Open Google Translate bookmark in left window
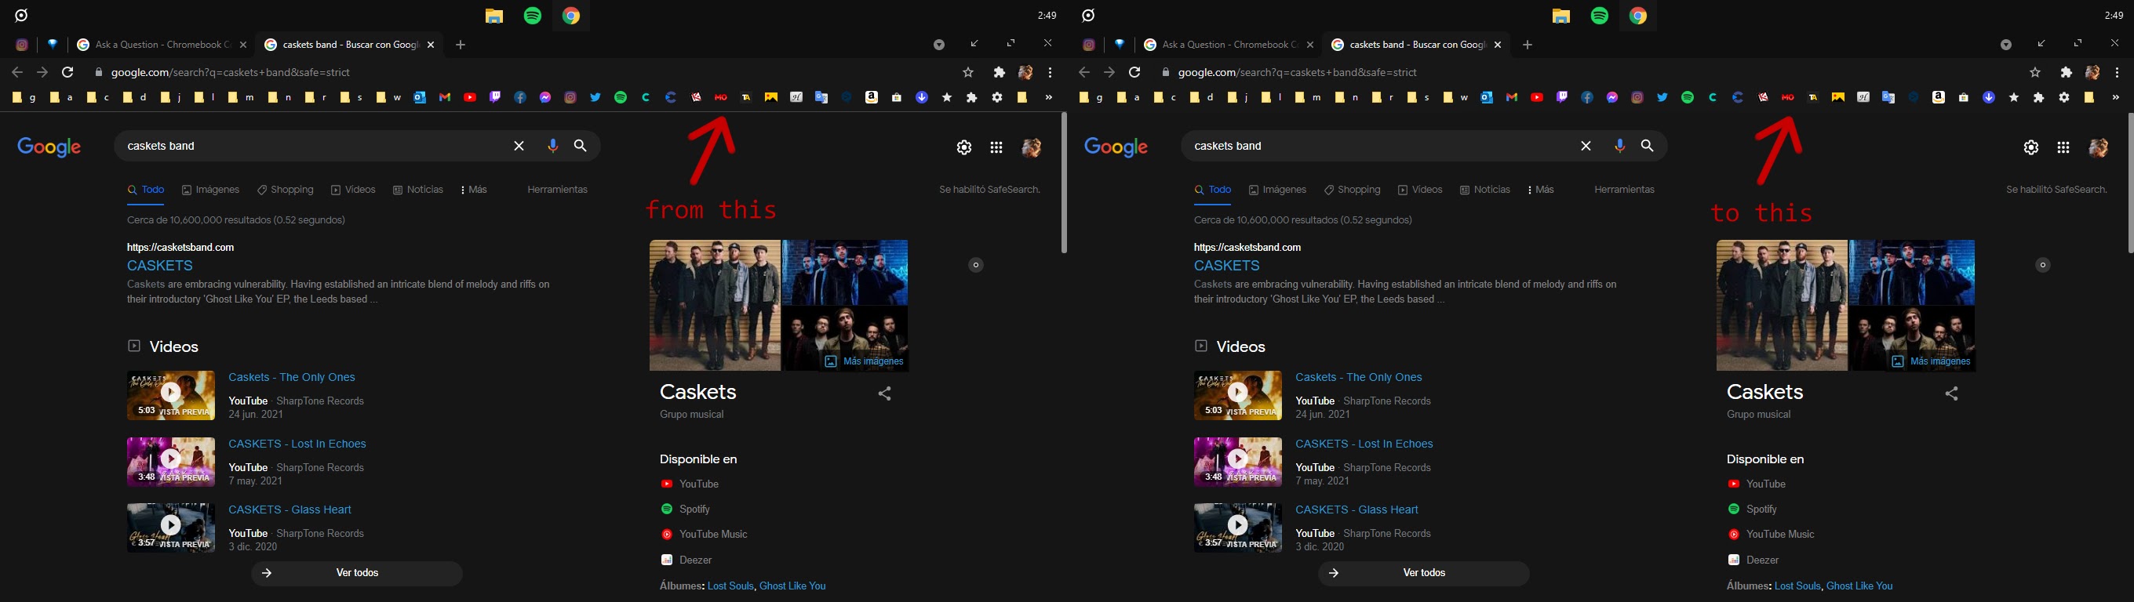This screenshot has width=2134, height=602. [x=821, y=98]
